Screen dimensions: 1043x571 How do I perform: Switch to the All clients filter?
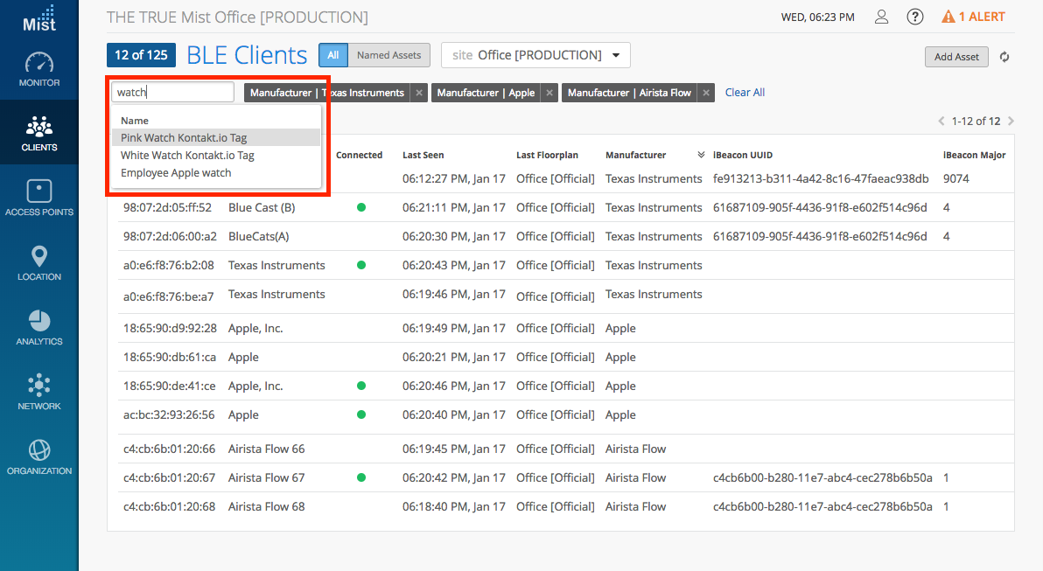pos(333,55)
